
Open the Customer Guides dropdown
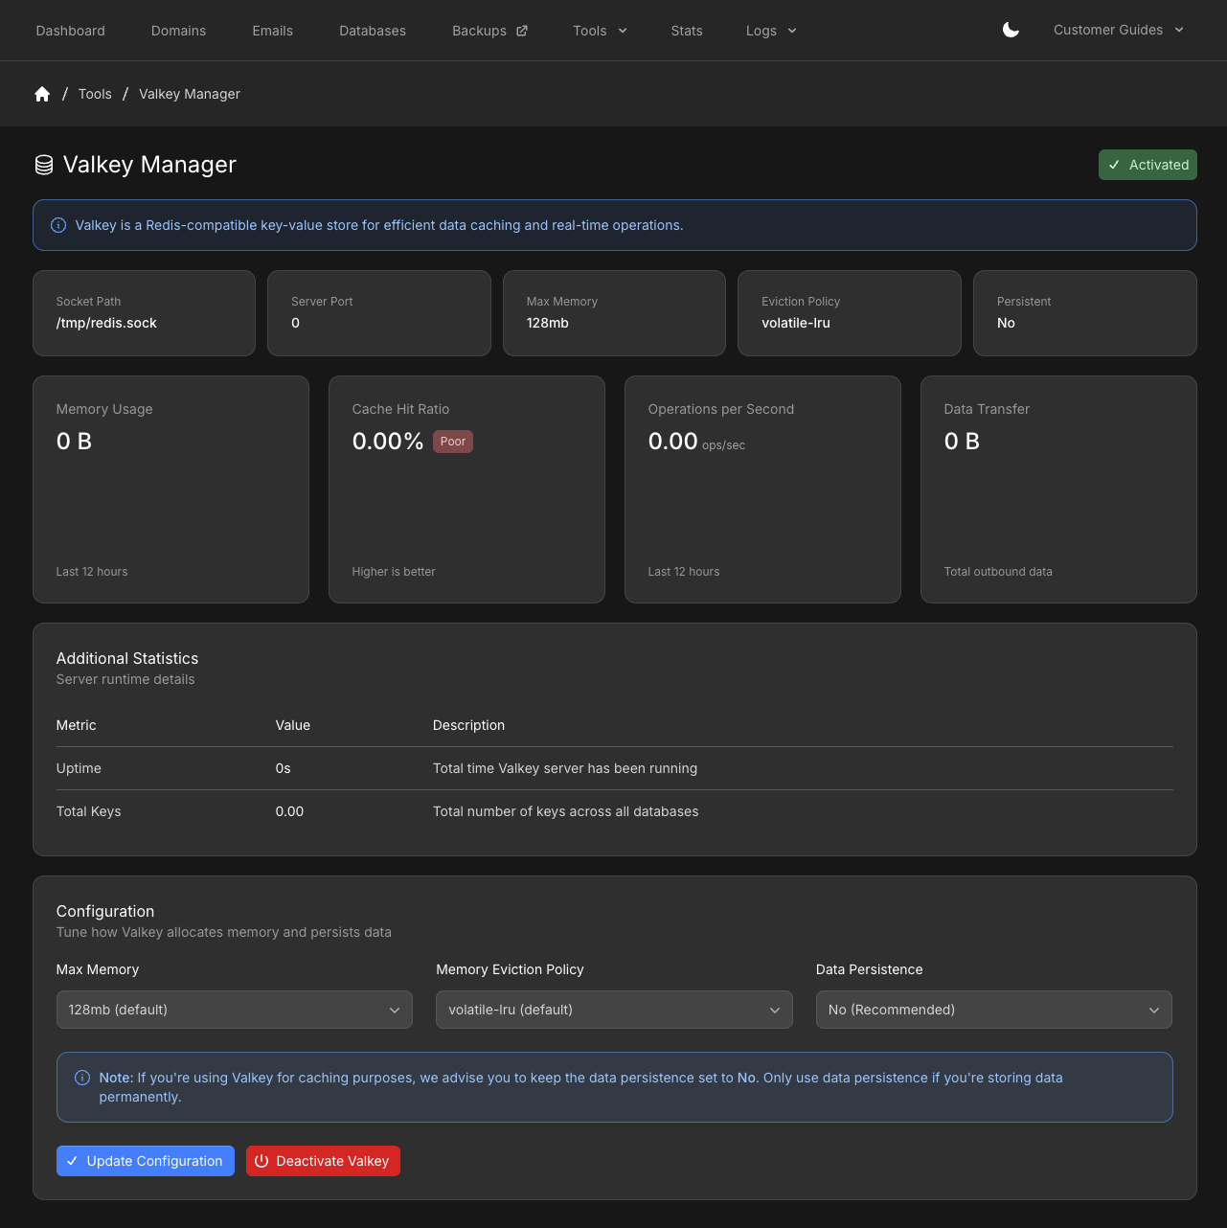[x=1119, y=30]
